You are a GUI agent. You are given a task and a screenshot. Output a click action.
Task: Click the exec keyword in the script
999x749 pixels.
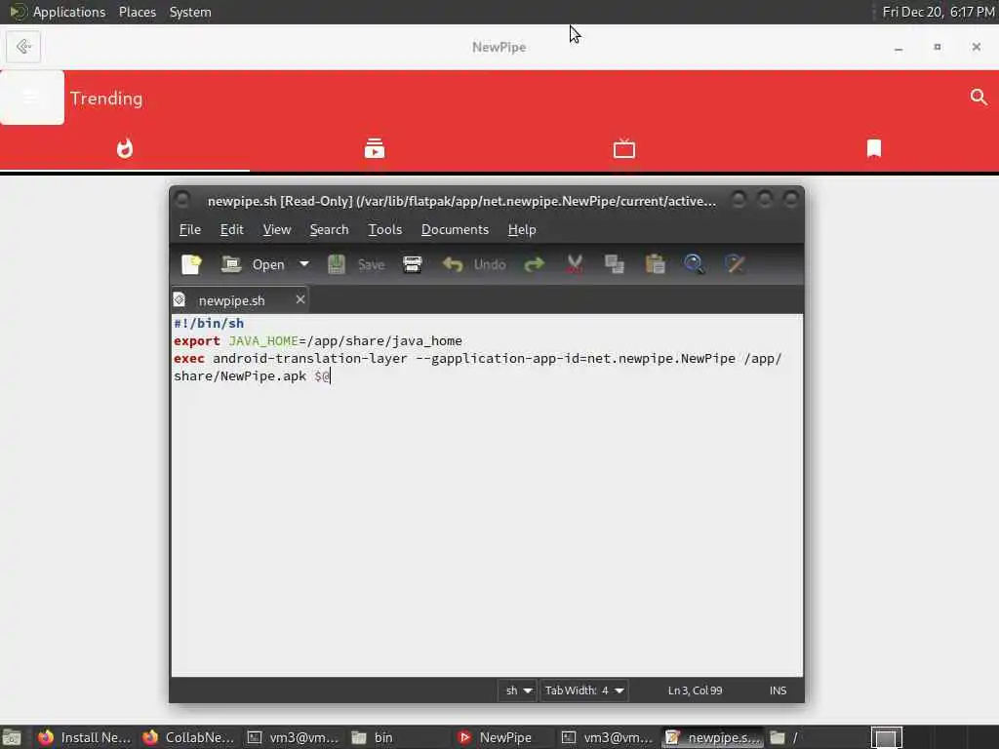coord(189,359)
